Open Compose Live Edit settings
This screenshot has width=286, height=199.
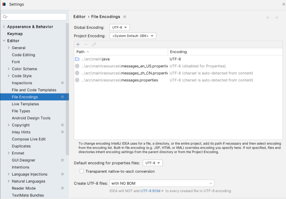click(x=29, y=139)
